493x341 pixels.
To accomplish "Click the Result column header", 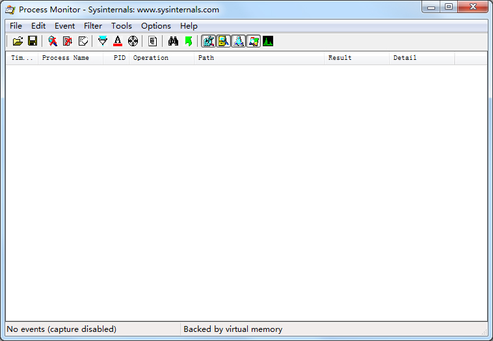I will click(x=357, y=58).
